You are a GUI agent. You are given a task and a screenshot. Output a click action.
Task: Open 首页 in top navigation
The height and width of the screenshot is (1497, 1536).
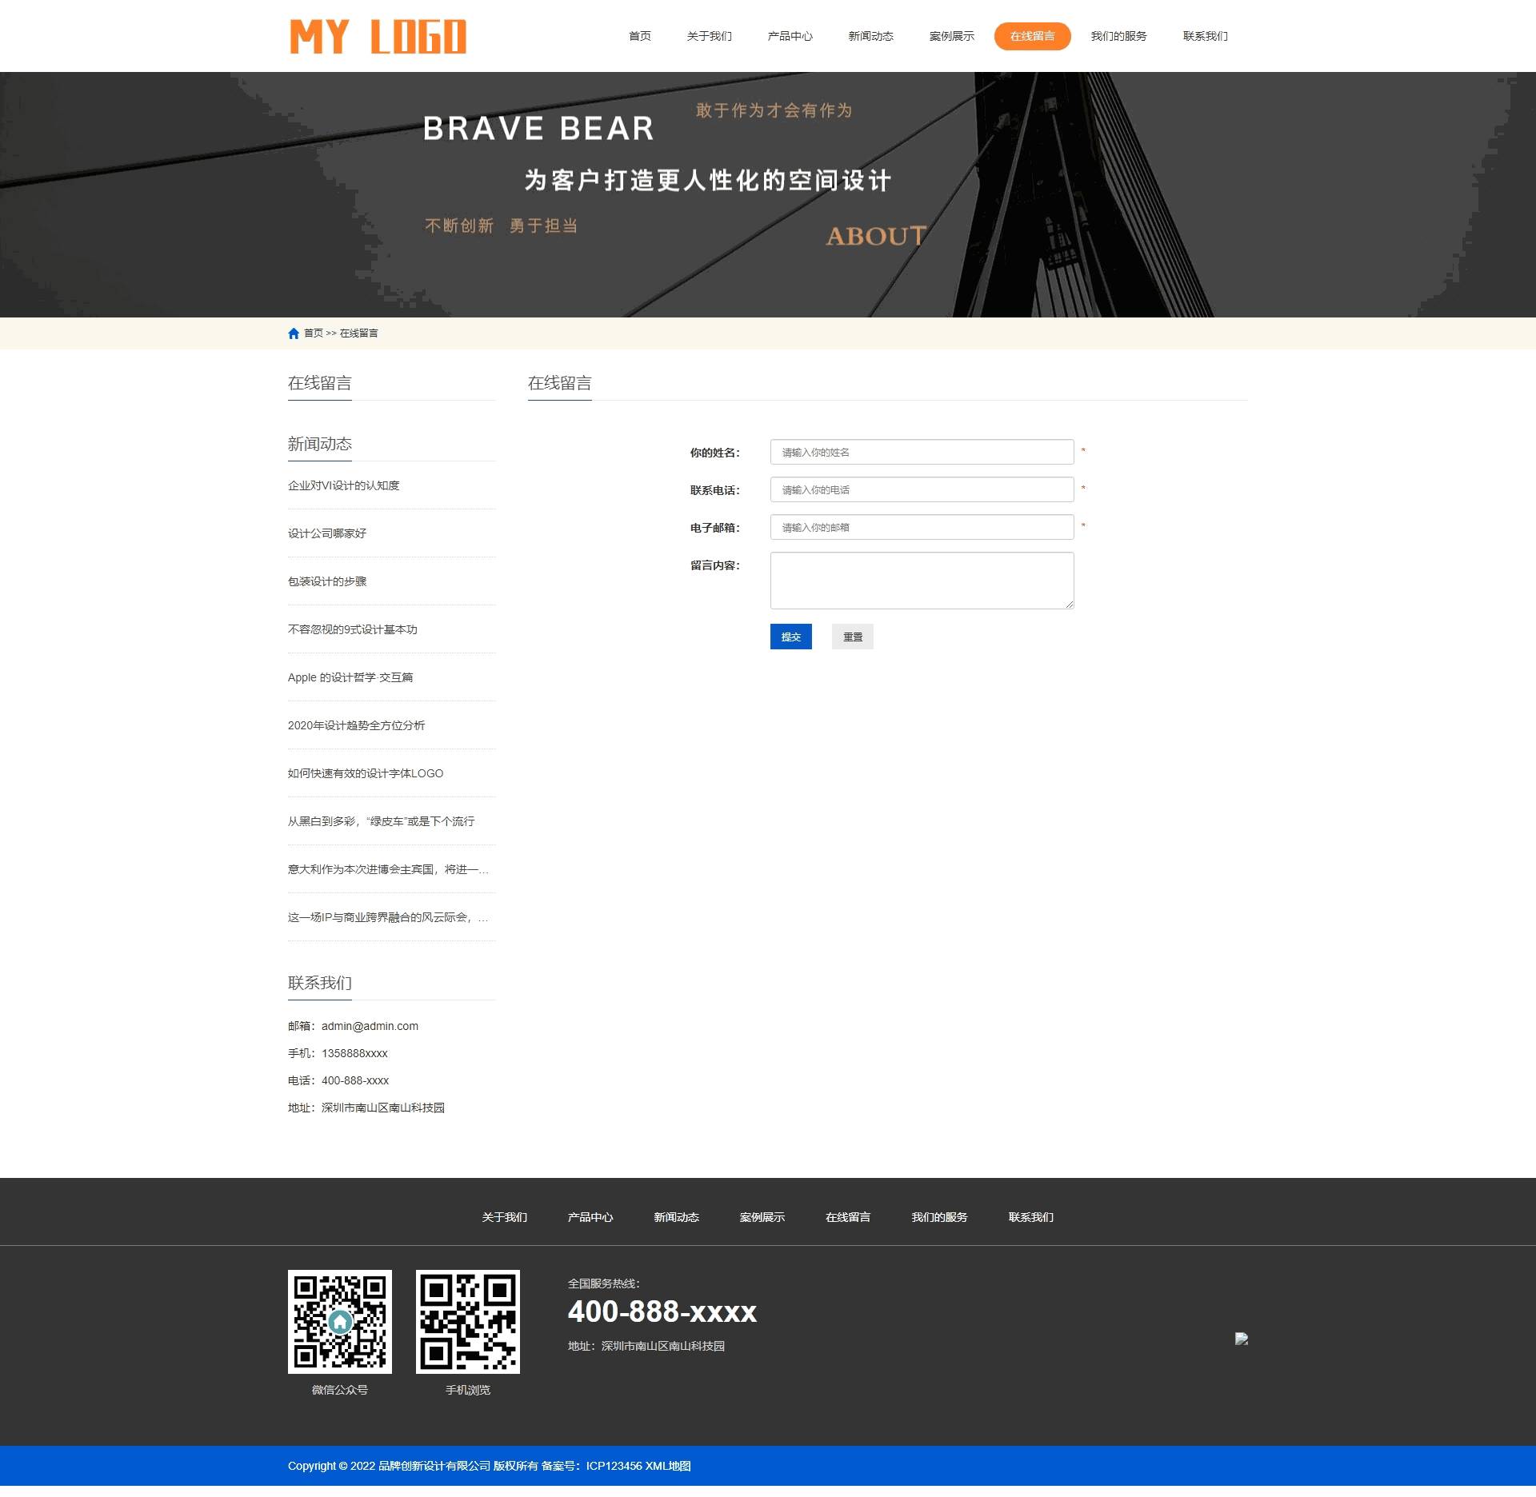coord(639,36)
